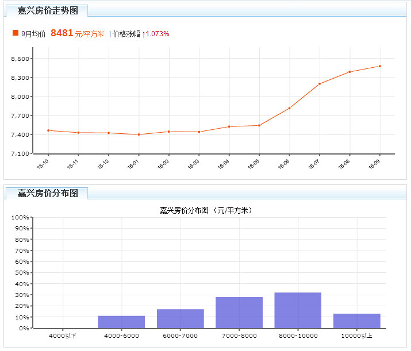Click the 16-09 data point on the line chart

pos(379,66)
